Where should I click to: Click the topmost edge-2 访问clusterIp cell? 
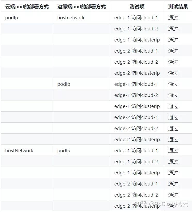137,73
